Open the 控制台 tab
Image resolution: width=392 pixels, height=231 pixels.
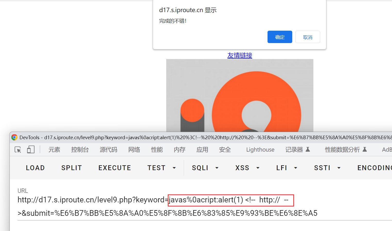pyautogui.click(x=80, y=150)
